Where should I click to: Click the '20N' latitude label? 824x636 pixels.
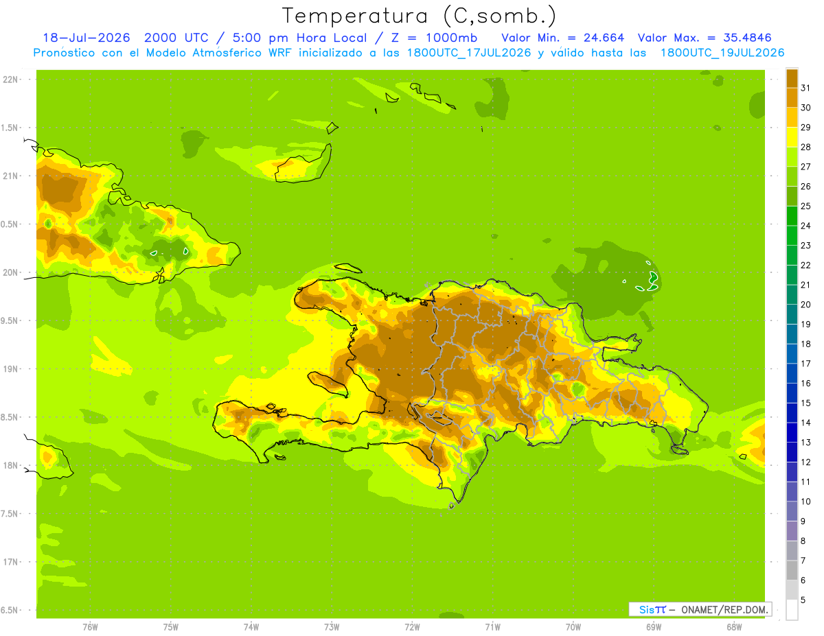11,272
